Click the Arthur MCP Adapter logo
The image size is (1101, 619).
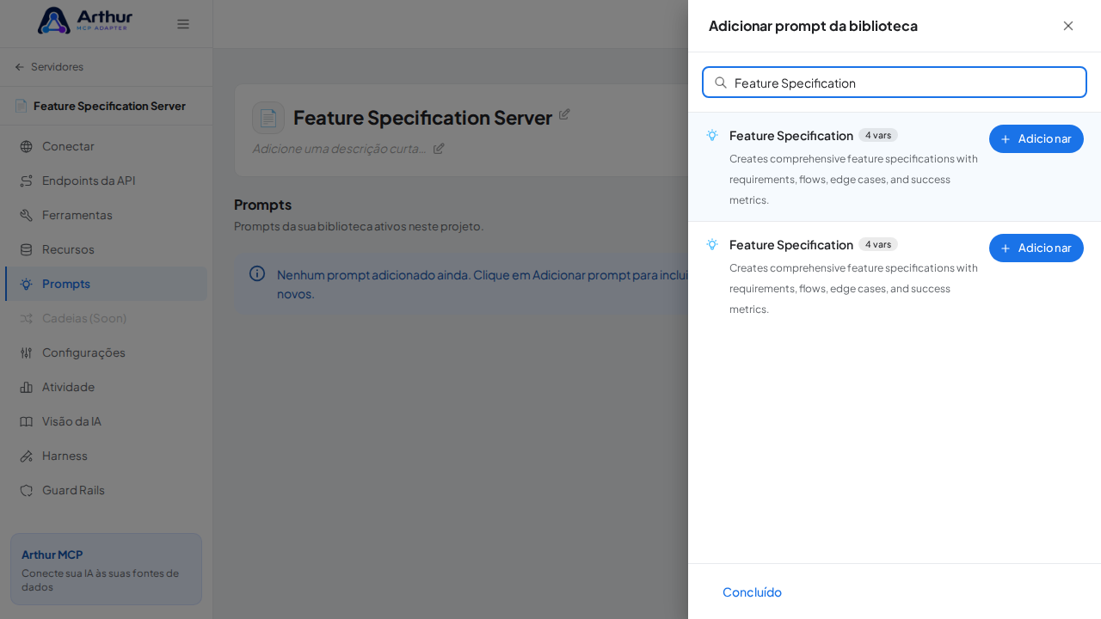pos(85,21)
